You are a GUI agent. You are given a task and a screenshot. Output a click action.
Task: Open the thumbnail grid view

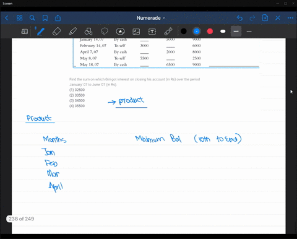tap(19, 18)
